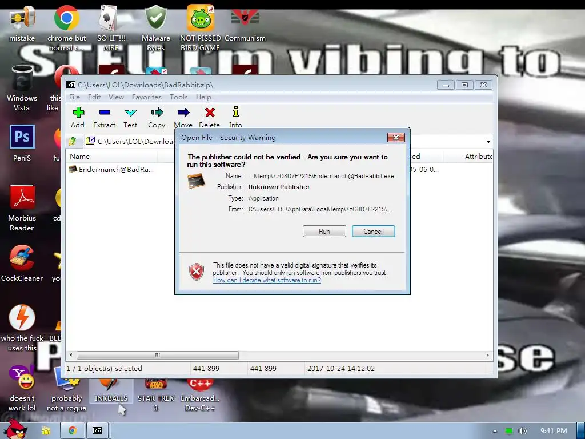
Task: Go up one folder level in 7-Zip
Action: (73, 141)
